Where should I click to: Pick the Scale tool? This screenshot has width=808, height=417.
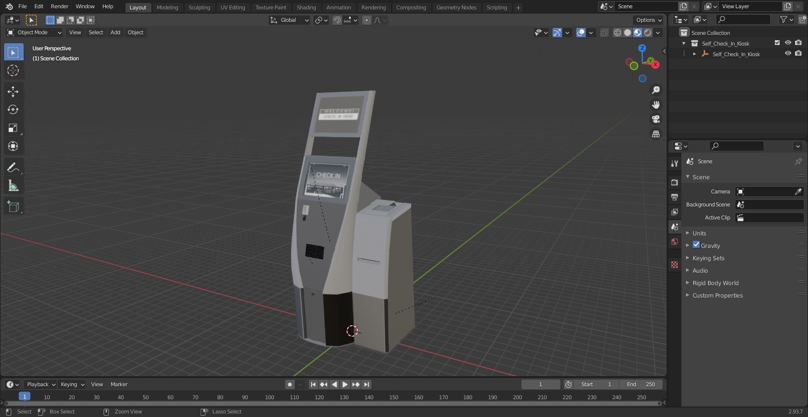[x=13, y=128]
